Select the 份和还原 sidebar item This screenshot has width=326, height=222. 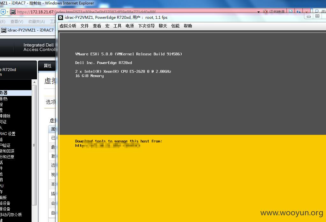7,157
